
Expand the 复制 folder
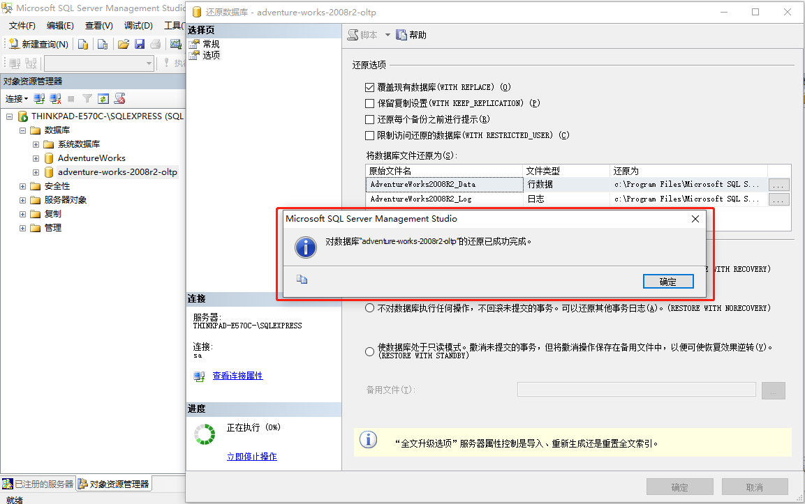[22, 214]
